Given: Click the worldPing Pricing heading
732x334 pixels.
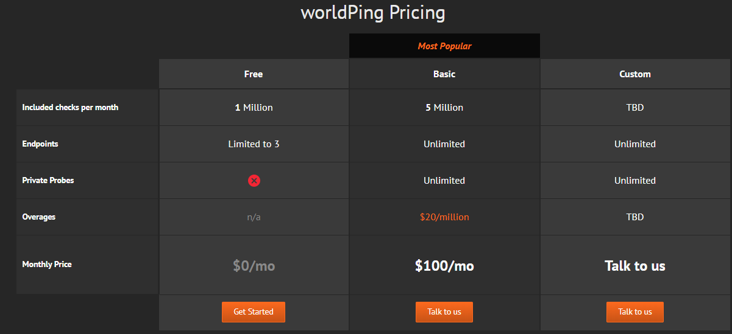Looking at the screenshot, I should point(373,12).
